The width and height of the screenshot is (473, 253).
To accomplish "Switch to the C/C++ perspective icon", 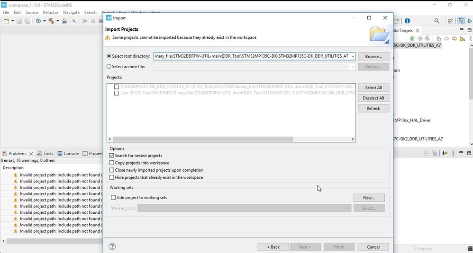I will (461, 21).
